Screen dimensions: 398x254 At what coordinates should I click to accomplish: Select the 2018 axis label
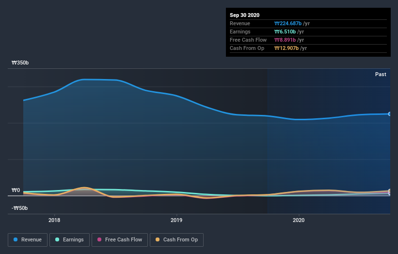point(54,220)
